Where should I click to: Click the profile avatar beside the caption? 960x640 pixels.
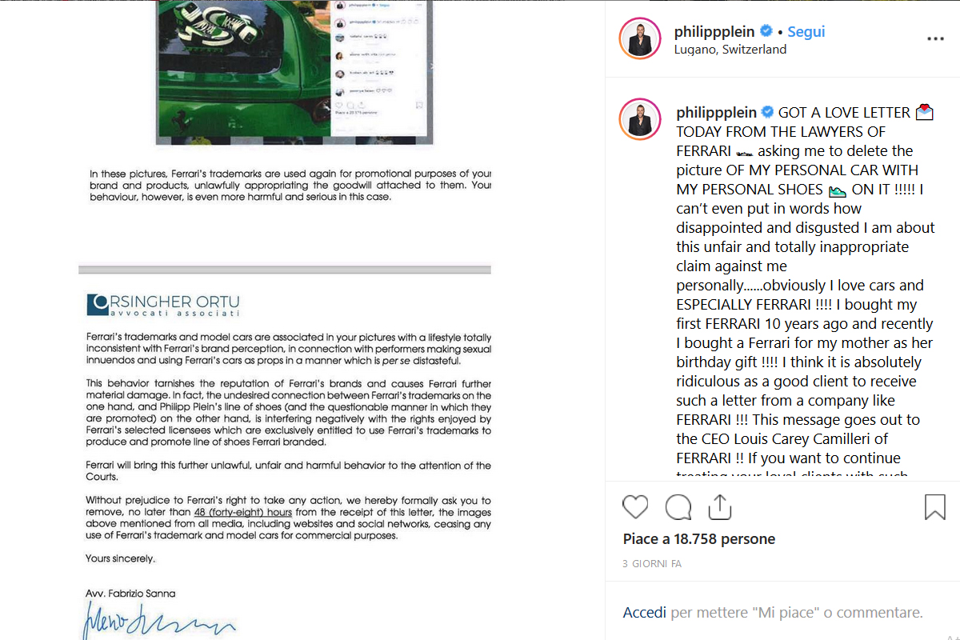coord(639,119)
